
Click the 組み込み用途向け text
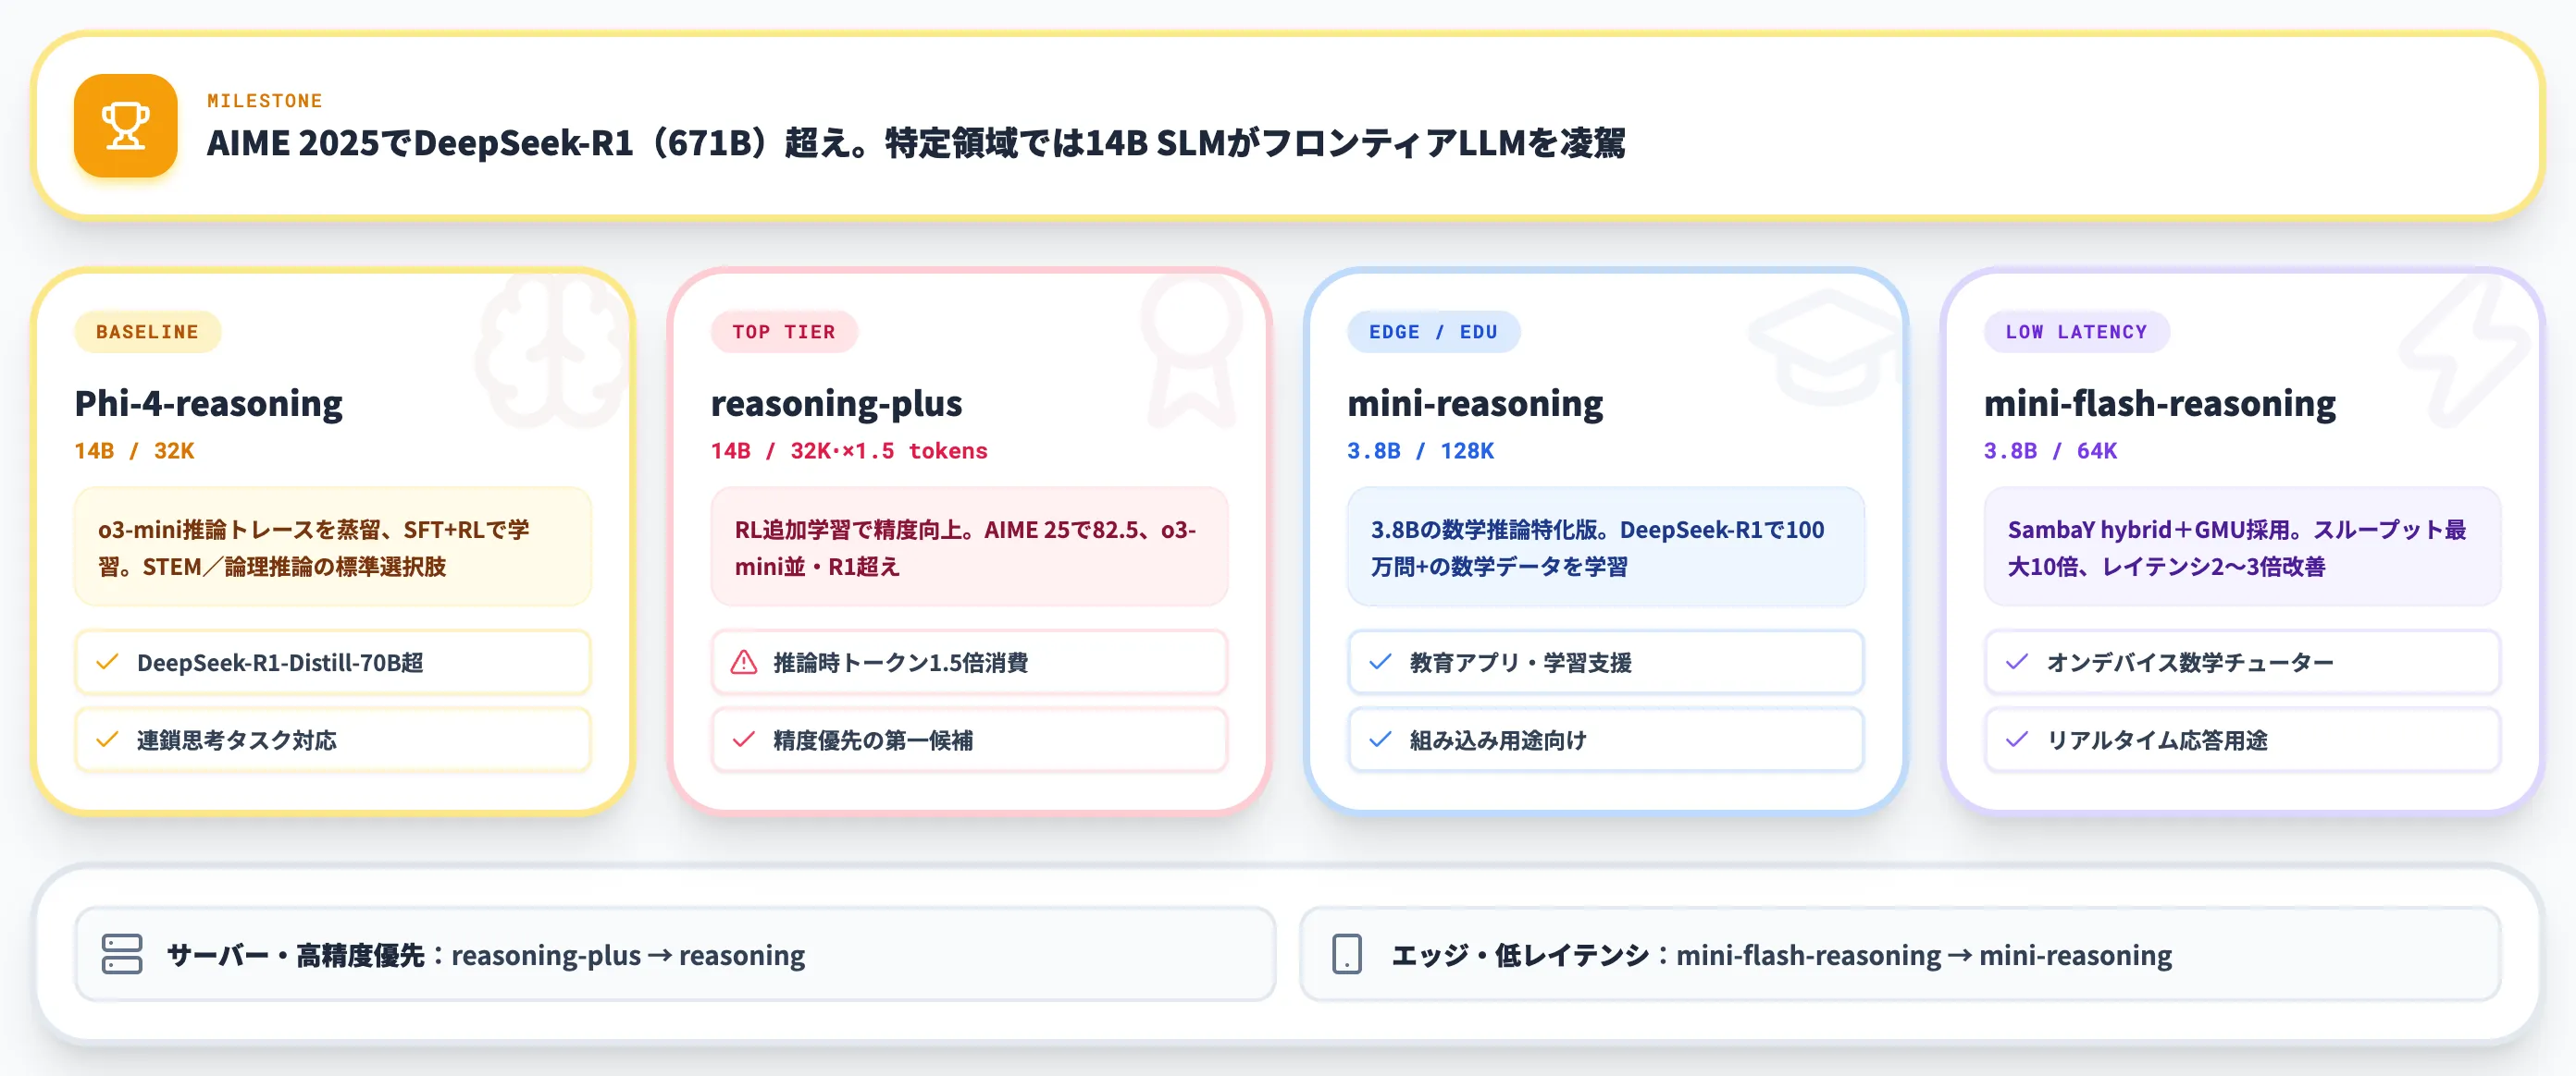[x=1498, y=740]
